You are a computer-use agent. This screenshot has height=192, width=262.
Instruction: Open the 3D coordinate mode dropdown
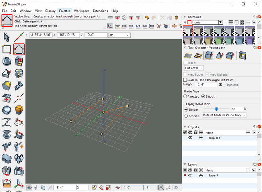point(119,35)
